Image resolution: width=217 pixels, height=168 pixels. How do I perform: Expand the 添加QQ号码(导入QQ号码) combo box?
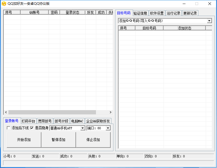[x=209, y=21]
